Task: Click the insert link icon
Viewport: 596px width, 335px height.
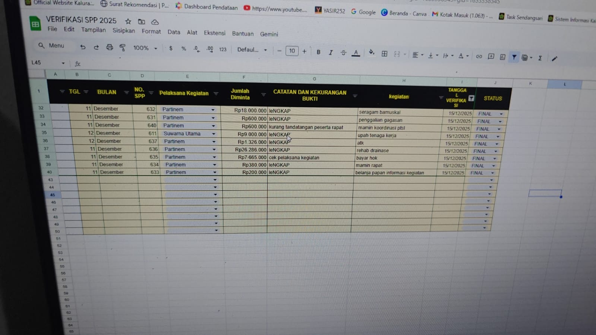Action: (479, 56)
